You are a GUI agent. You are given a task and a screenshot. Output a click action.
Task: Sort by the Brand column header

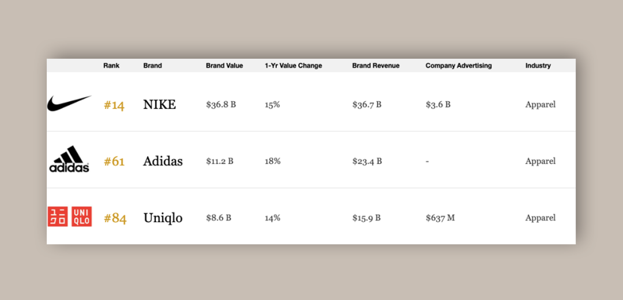click(x=152, y=66)
